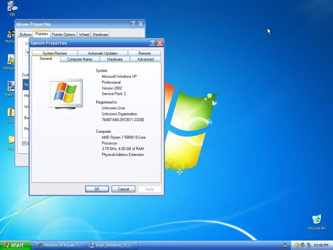
Task: Open the Remote tab
Action: [144, 53]
